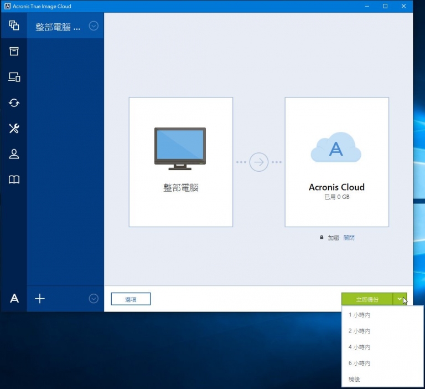Image resolution: width=425 pixels, height=389 pixels.
Task: Click the computer monitor icon
Action: pos(180,149)
